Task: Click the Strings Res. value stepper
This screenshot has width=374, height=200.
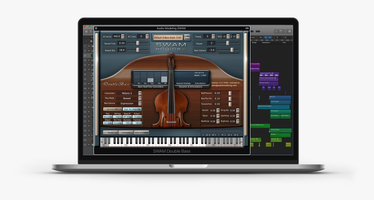Action: click(237, 110)
